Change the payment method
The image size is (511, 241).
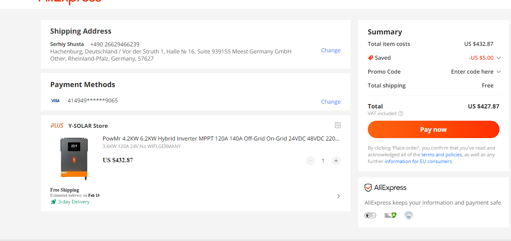click(331, 102)
